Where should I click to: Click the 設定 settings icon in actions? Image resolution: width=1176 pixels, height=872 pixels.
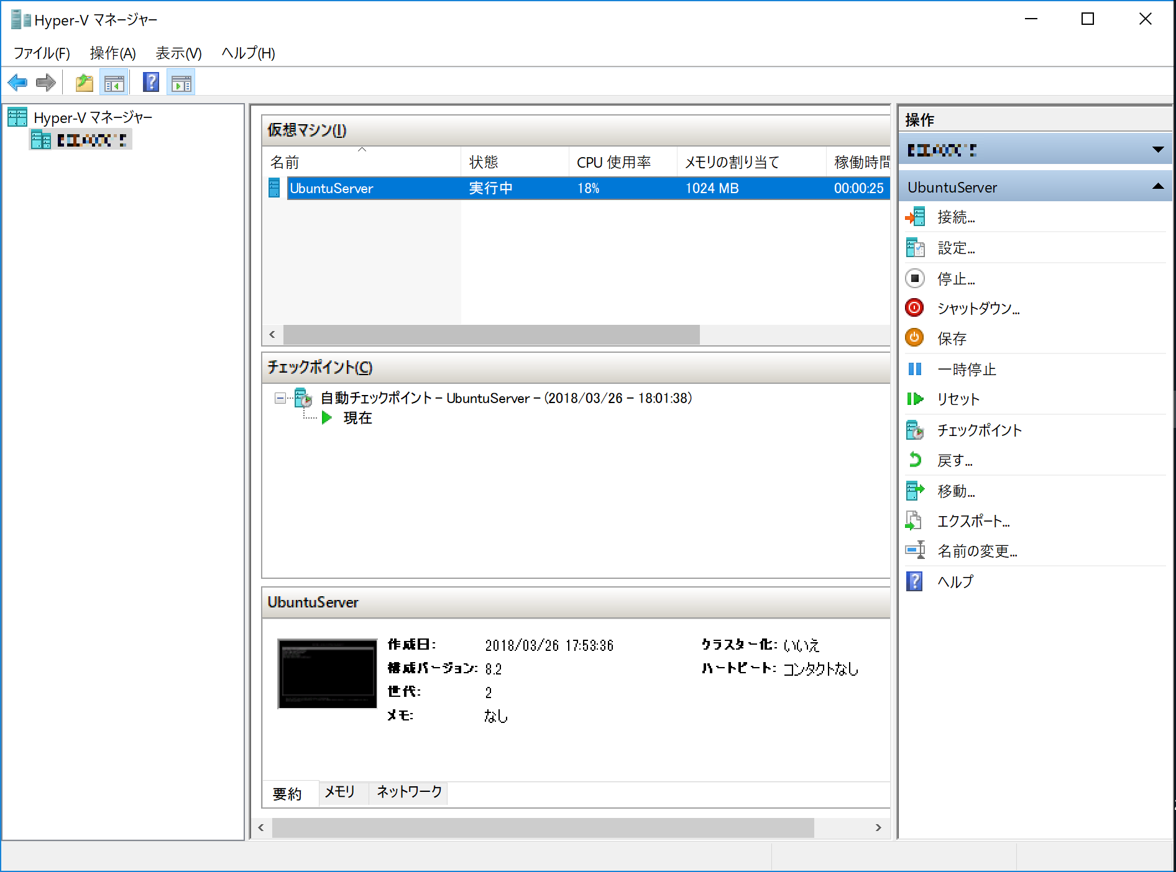coord(915,248)
